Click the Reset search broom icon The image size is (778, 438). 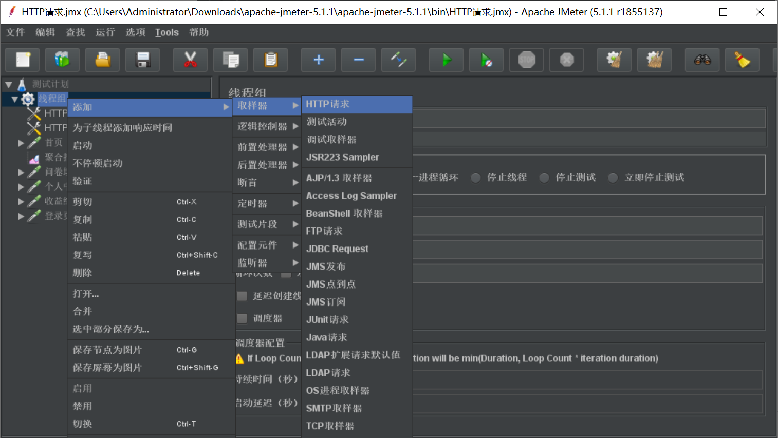pyautogui.click(x=743, y=60)
